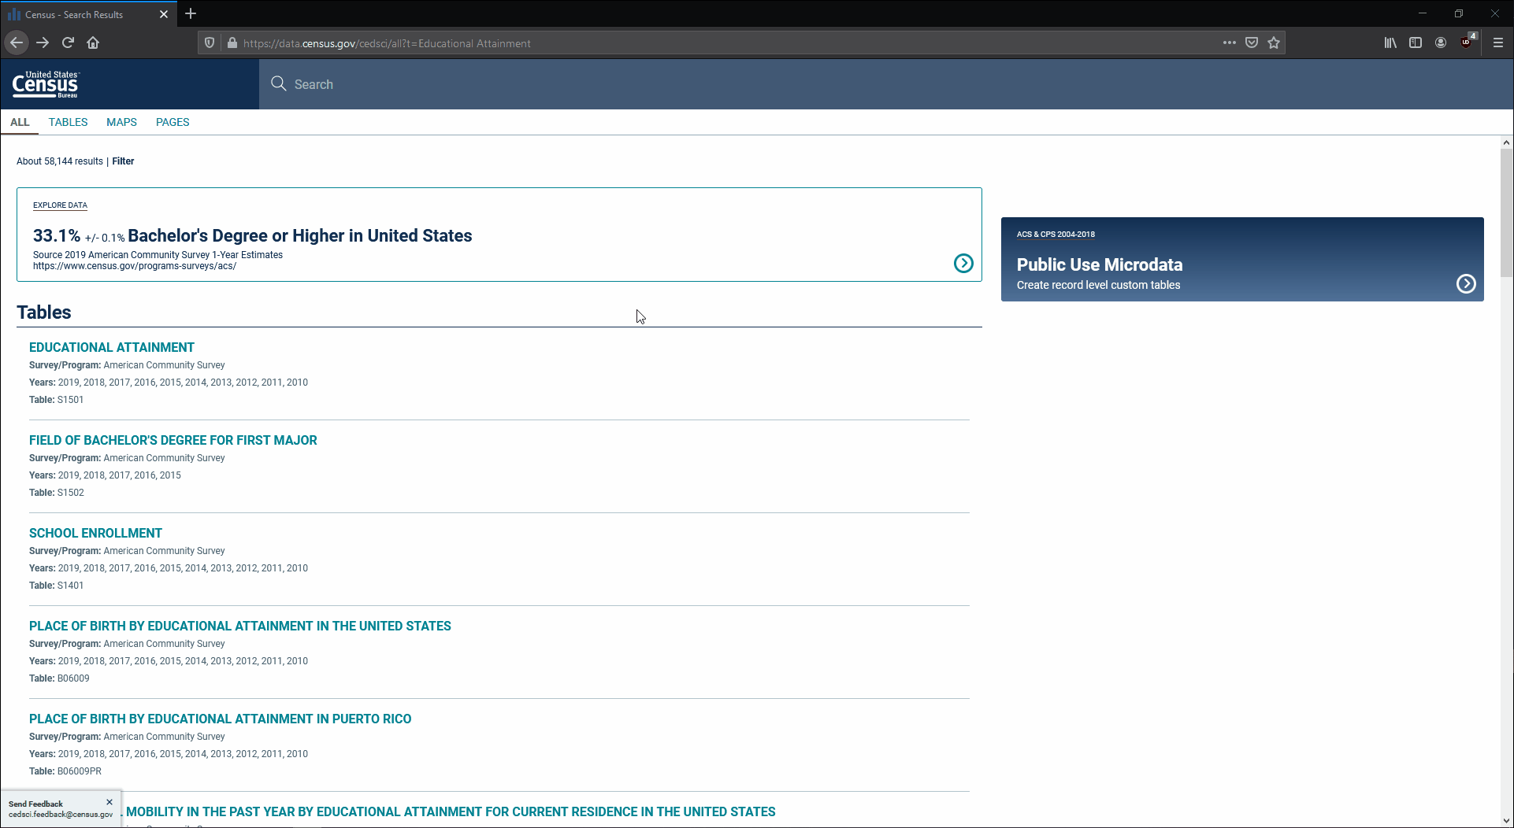Open FIELD OF BACHELOR'S DEGREE FOR FIRST MAJOR
Screen dimensions: 1514x828
(173, 440)
